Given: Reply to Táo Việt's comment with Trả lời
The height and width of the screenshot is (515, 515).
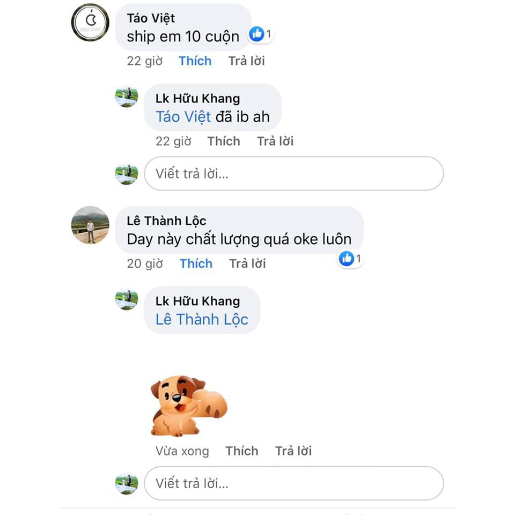Looking at the screenshot, I should click(x=247, y=61).
